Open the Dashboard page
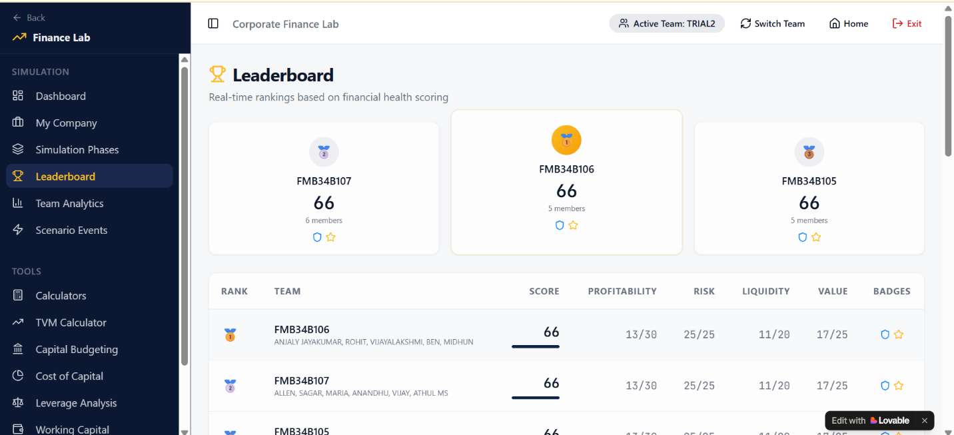The width and height of the screenshot is (954, 435). point(61,96)
